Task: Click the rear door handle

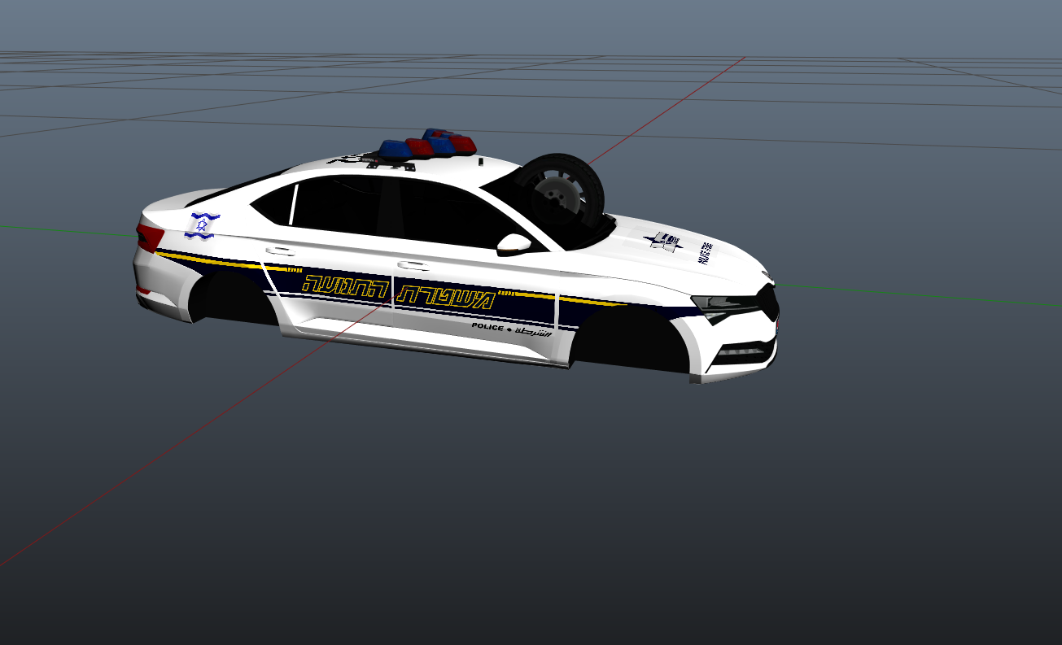Action: (x=280, y=251)
